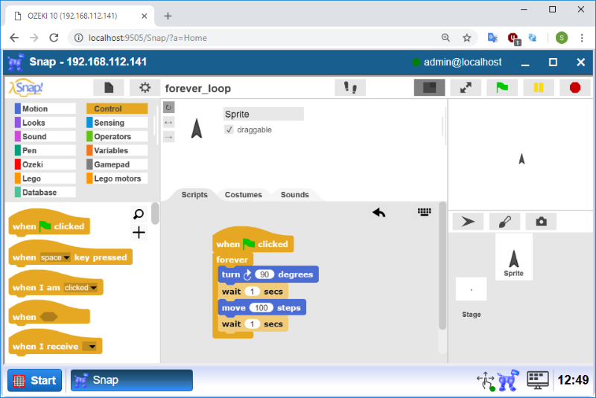The image size is (596, 398).
Task: Select the Sprite thumbnail in corral
Action: [514, 257]
